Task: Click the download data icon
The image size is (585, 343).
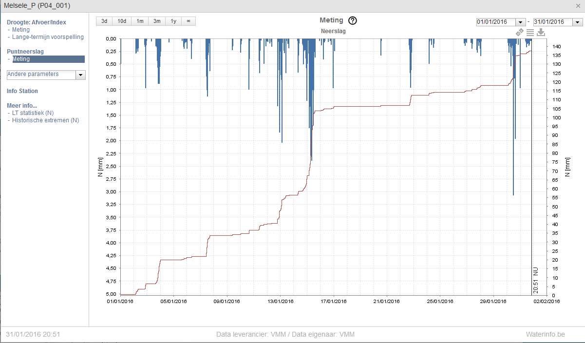Action: pyautogui.click(x=541, y=32)
